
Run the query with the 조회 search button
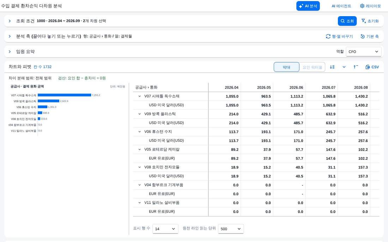pos(347,21)
